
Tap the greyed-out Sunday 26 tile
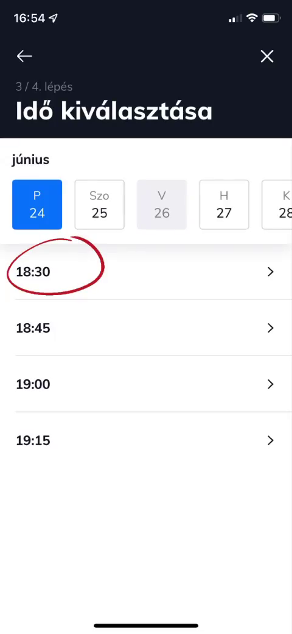tap(162, 205)
